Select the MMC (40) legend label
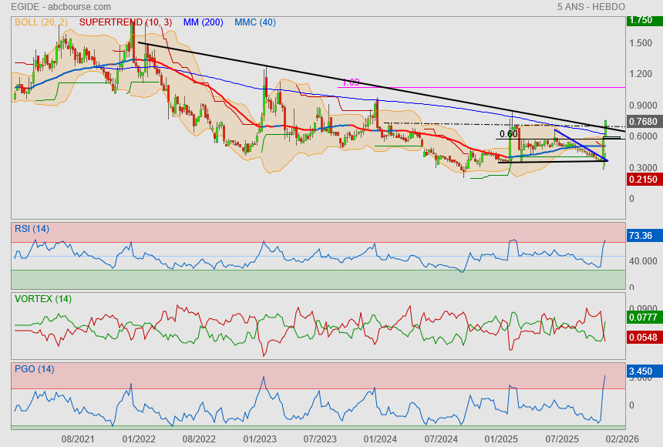This screenshot has width=663, height=447. pyautogui.click(x=255, y=22)
